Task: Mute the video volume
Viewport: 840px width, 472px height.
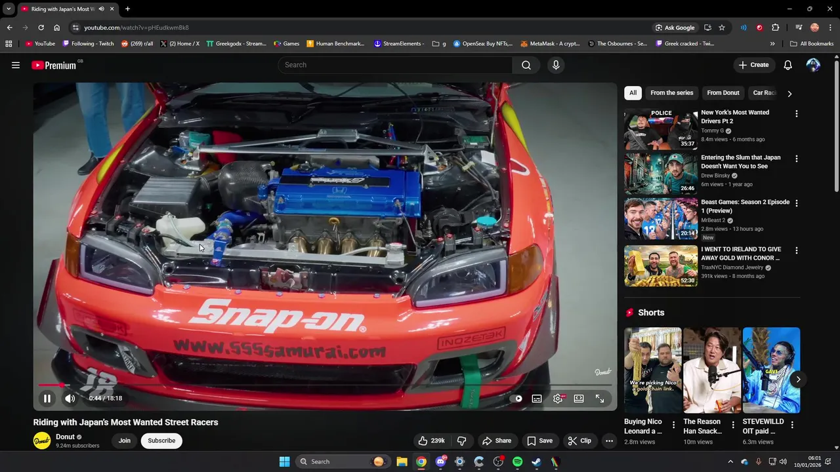Action: coord(70,398)
